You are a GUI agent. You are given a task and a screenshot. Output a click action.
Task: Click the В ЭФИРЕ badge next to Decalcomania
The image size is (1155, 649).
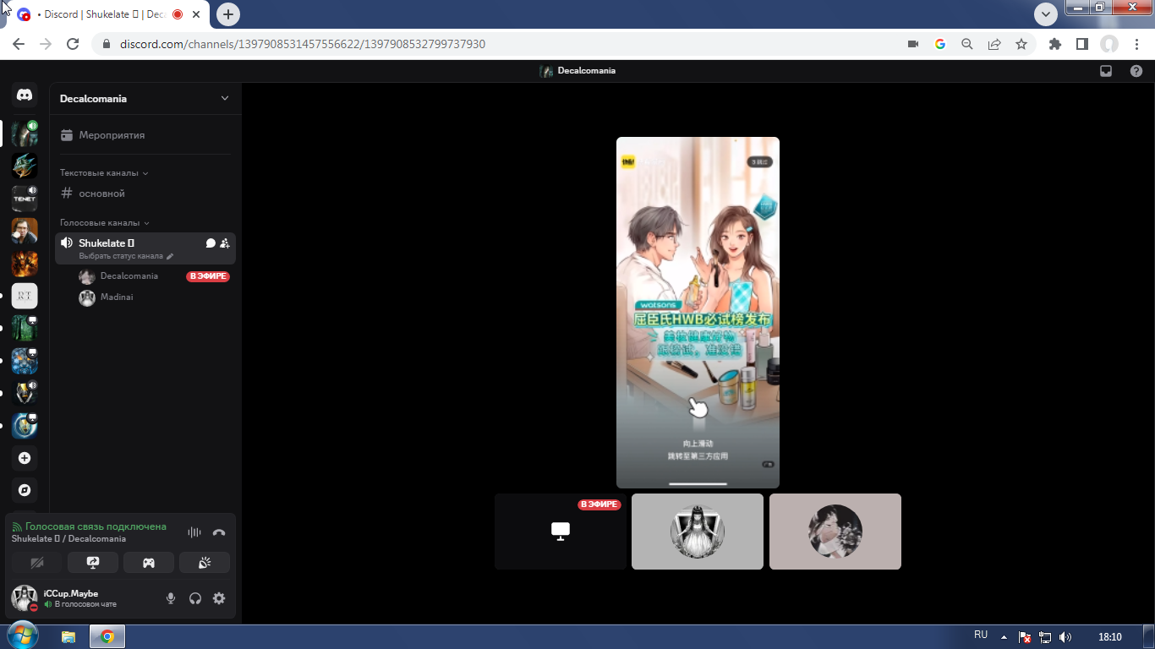tap(208, 276)
